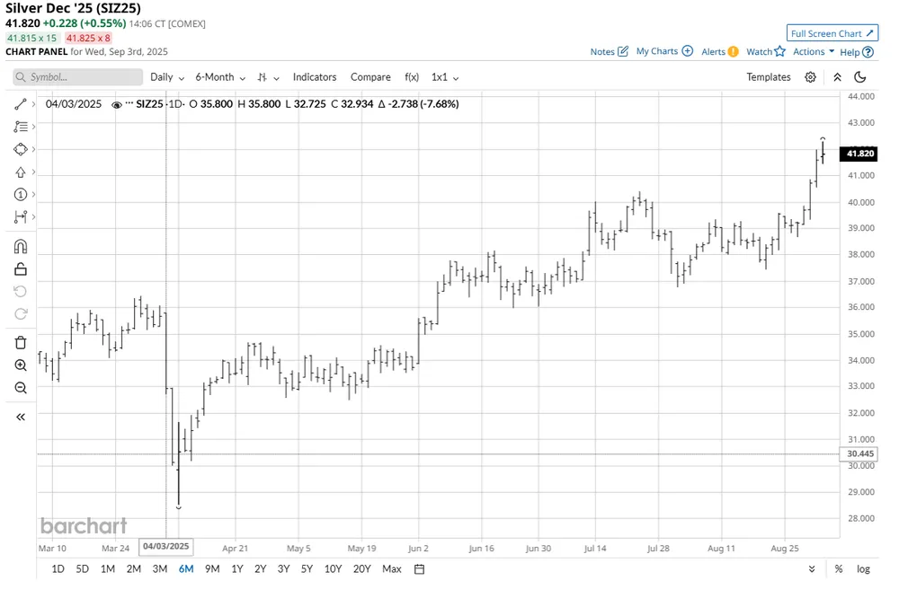This screenshot has width=899, height=598.
Task: Open the Indicators menu
Action: (x=315, y=77)
